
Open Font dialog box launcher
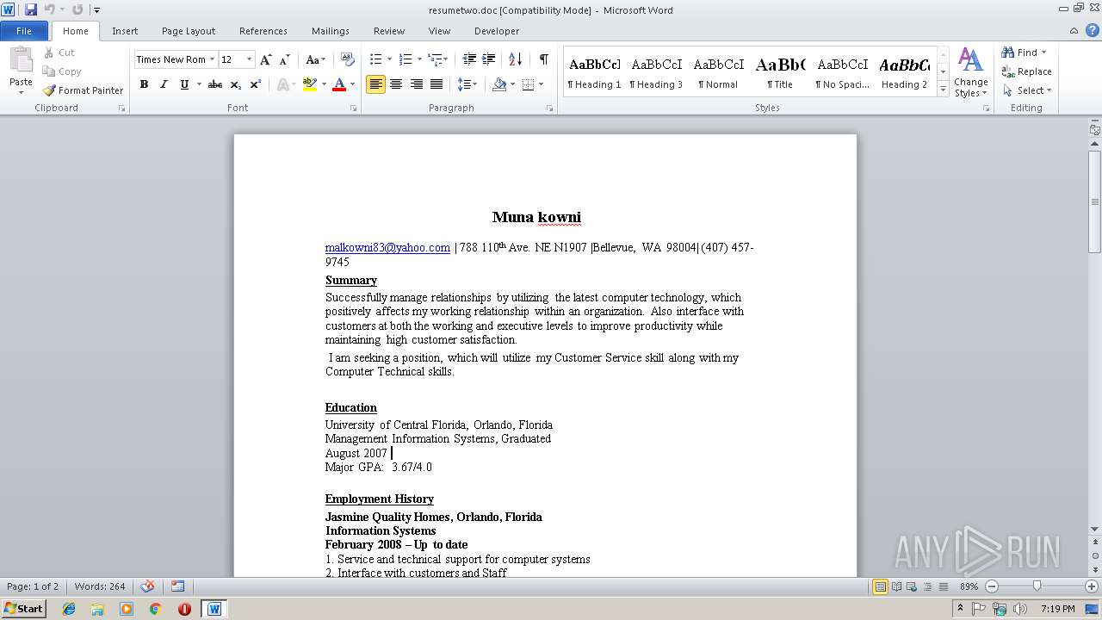tap(354, 108)
